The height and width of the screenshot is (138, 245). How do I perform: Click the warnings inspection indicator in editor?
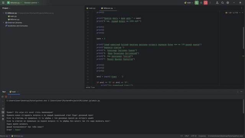[x=232, y=13]
